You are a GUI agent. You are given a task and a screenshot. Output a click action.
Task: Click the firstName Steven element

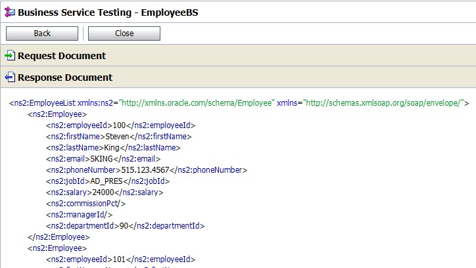click(x=118, y=137)
